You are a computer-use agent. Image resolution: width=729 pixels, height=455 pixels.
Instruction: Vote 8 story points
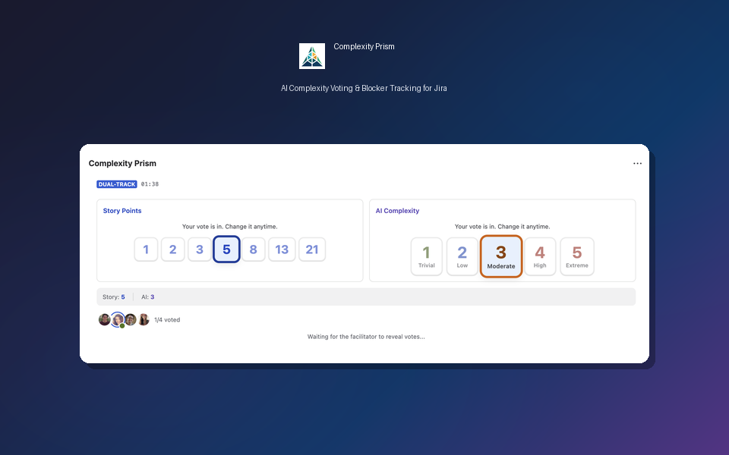coord(254,249)
